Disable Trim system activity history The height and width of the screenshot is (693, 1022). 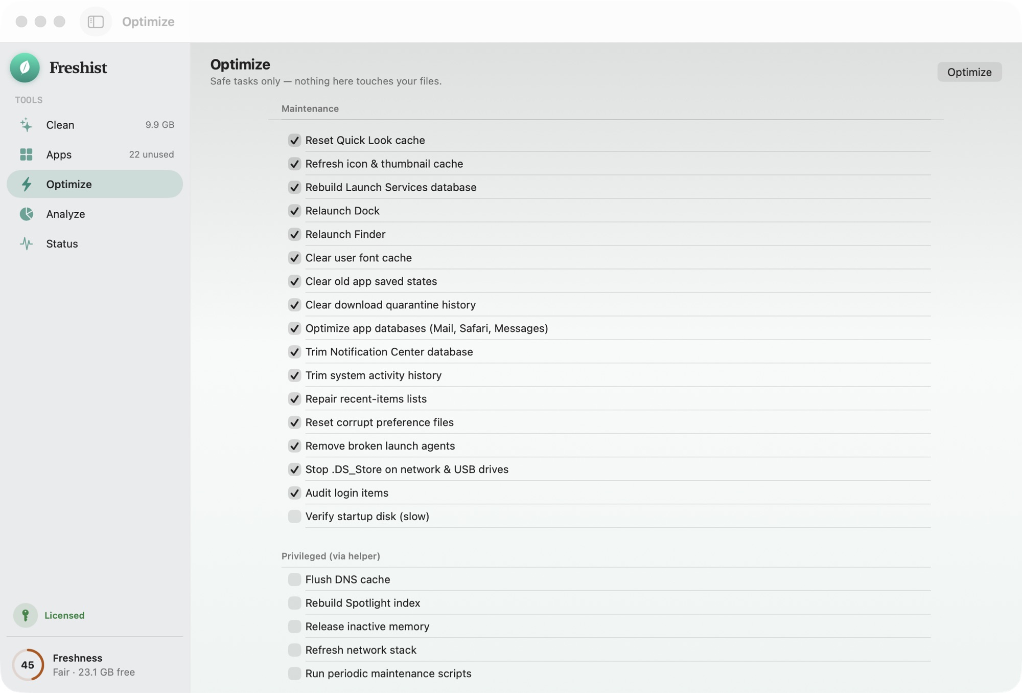point(294,375)
